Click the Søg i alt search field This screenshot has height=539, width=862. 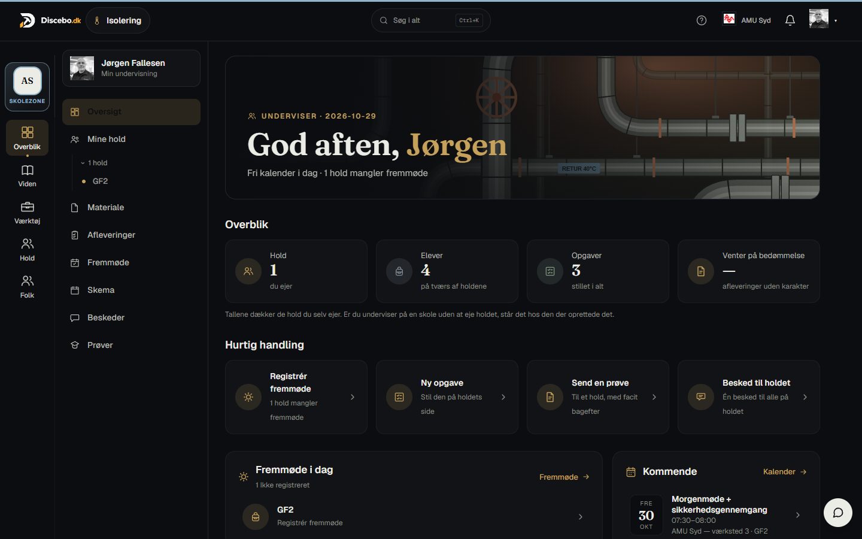(x=430, y=20)
